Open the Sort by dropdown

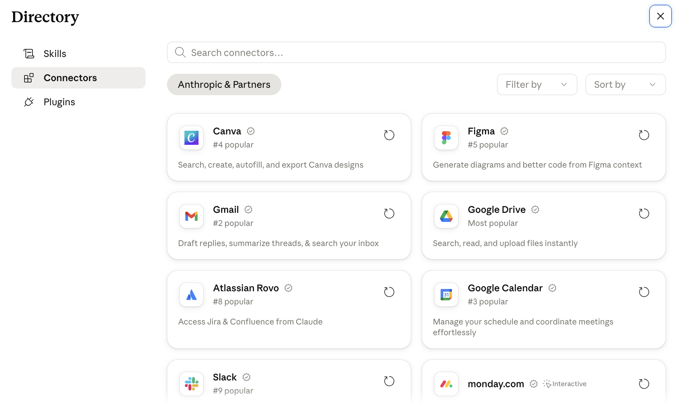(x=625, y=84)
